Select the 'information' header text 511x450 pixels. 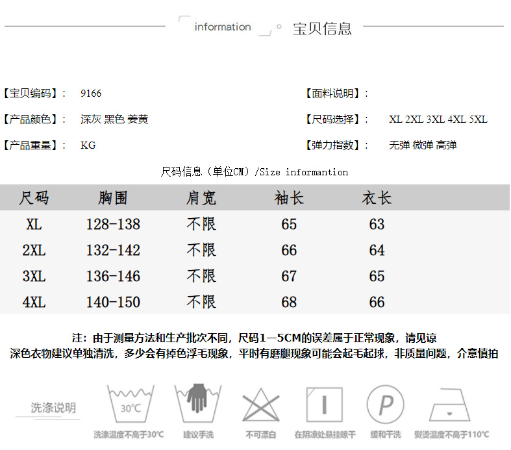click(x=223, y=27)
